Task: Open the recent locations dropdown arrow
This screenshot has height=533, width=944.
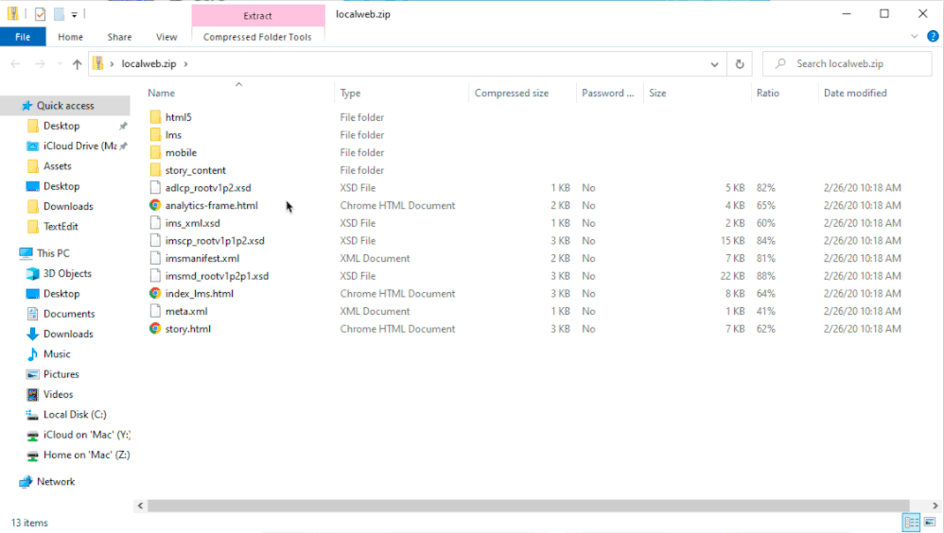Action: (60, 63)
